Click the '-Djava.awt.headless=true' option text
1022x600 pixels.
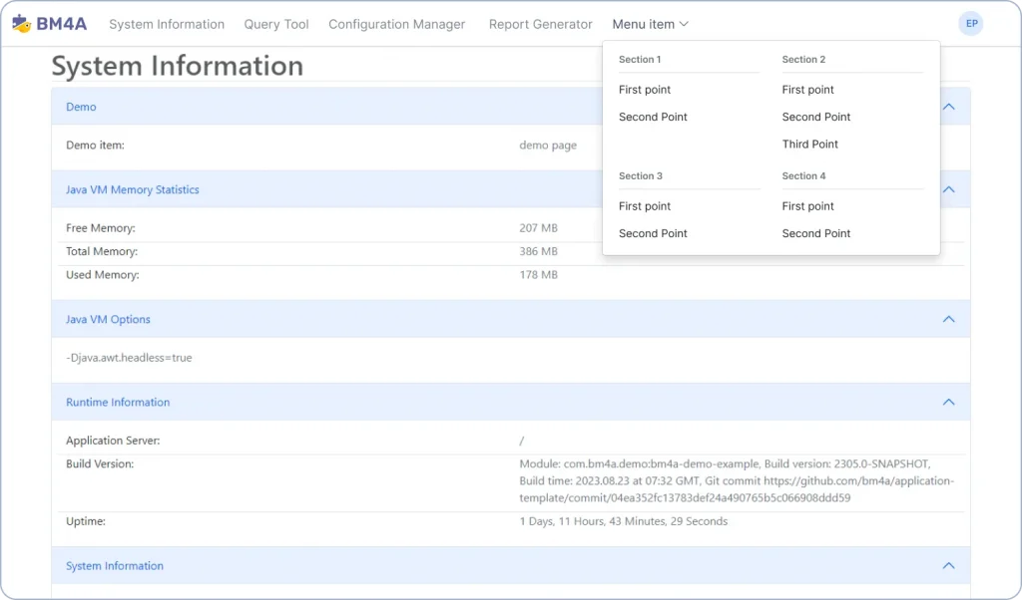(129, 357)
